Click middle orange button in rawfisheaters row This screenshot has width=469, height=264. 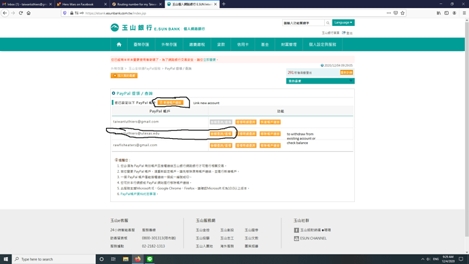[x=246, y=146]
